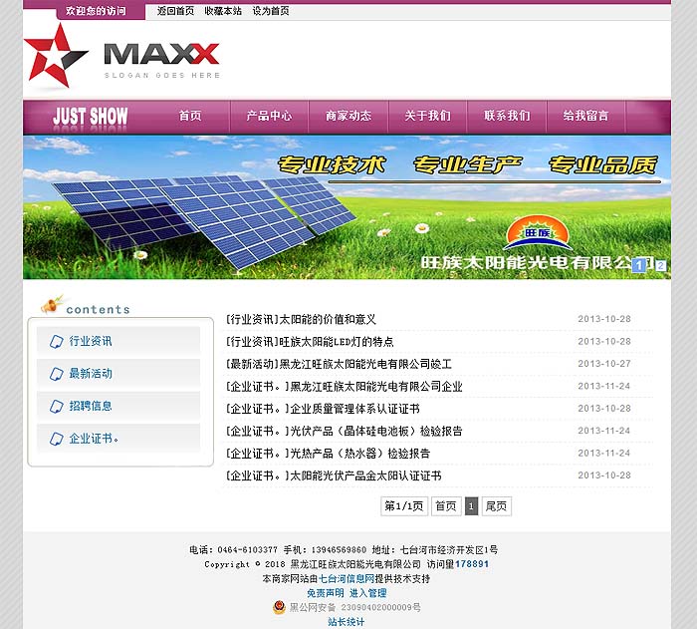Viewport: 697px width, 629px height.
Task: Click the page icon next to 行业资讯
Action: (x=55, y=341)
